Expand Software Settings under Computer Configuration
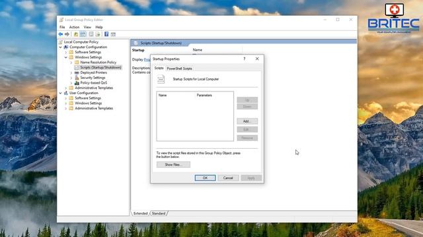423x237 pixels. click(66, 52)
